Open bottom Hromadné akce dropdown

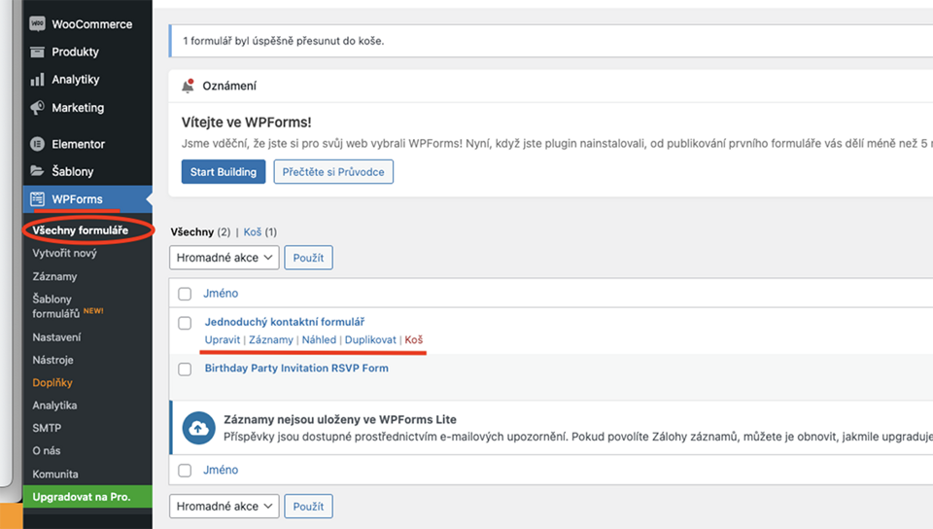pos(225,507)
